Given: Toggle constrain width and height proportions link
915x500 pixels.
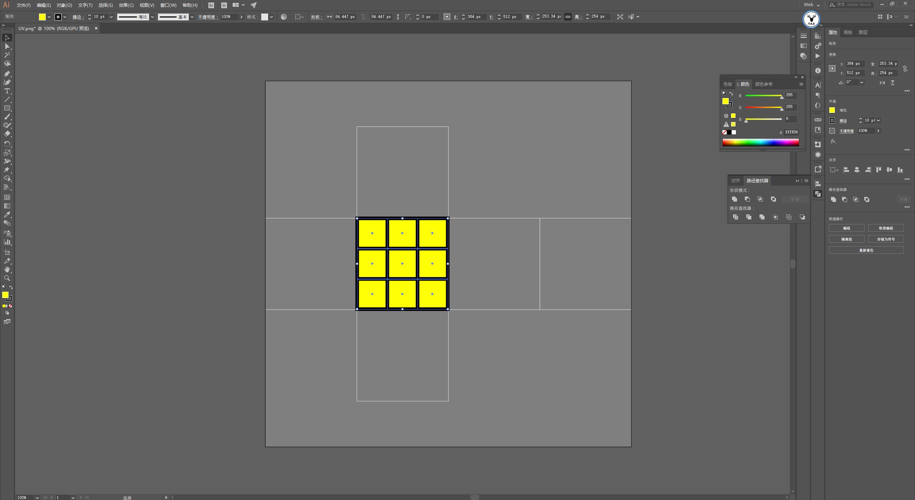Looking at the screenshot, I should (x=568, y=17).
